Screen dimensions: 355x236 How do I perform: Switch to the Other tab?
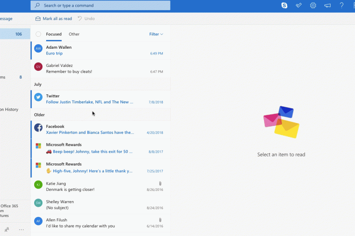tap(74, 34)
